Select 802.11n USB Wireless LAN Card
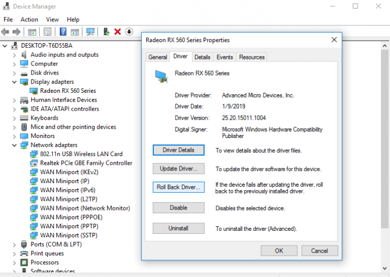 pos(81,154)
